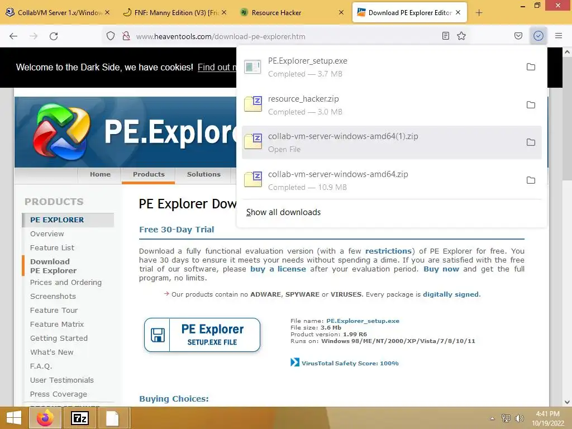Close the Download PE Explorer tab
The height and width of the screenshot is (429, 572).
click(x=458, y=12)
